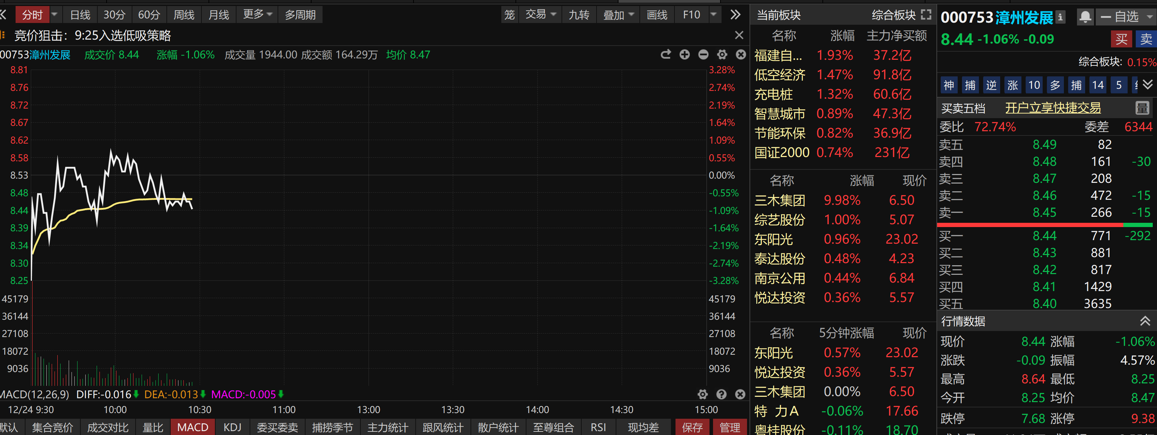Open the 叠加 overlay dropdown
The width and height of the screenshot is (1157, 435).
(619, 15)
